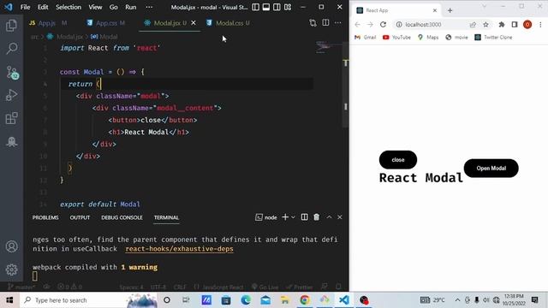Image resolution: width=548 pixels, height=308 pixels.
Task: Select the TERMINAL panel tab
Action: (166, 217)
